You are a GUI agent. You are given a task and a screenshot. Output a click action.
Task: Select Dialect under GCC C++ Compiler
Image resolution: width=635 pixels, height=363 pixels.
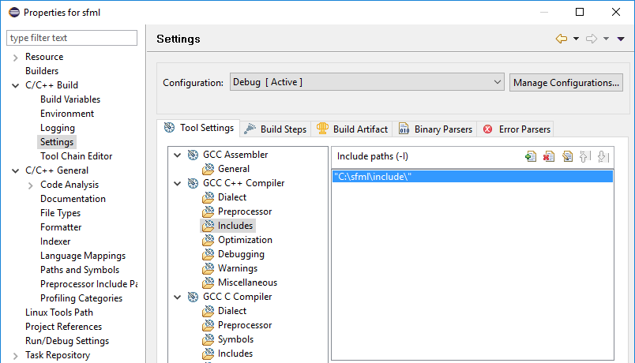pos(232,197)
